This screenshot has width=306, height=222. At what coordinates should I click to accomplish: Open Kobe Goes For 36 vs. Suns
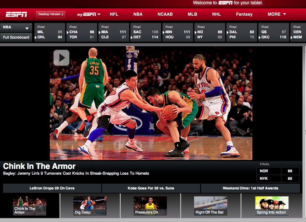point(151,188)
